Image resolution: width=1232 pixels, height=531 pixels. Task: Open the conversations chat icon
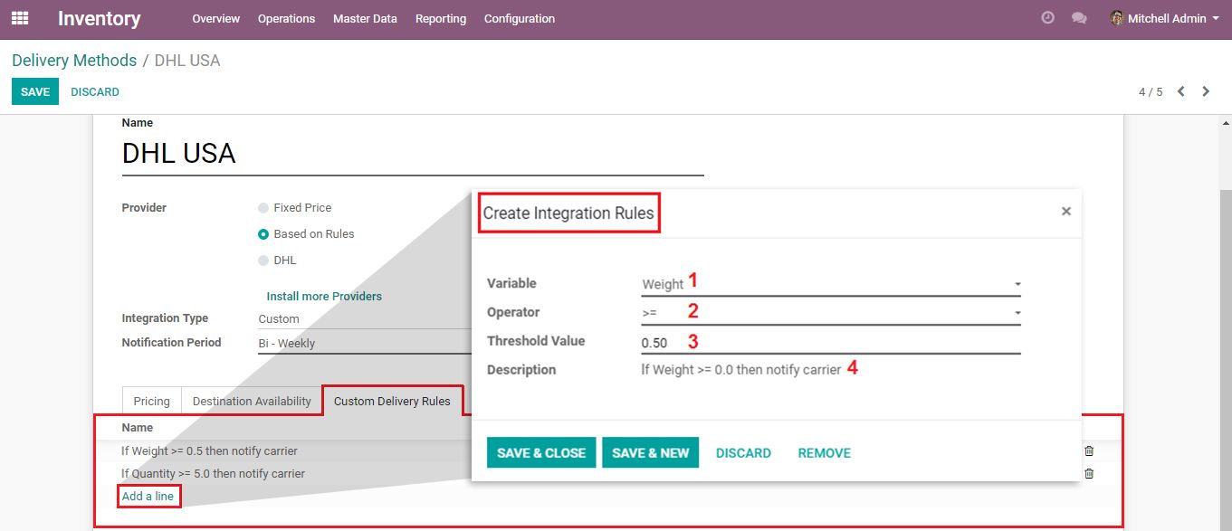1079,18
